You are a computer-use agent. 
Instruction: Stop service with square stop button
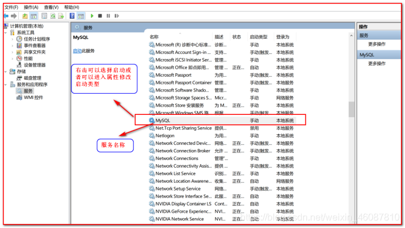100,16
